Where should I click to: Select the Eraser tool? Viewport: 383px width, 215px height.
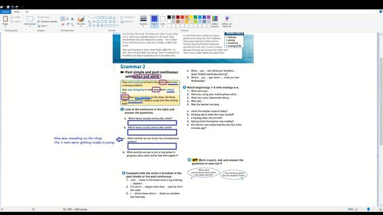pos(63,24)
